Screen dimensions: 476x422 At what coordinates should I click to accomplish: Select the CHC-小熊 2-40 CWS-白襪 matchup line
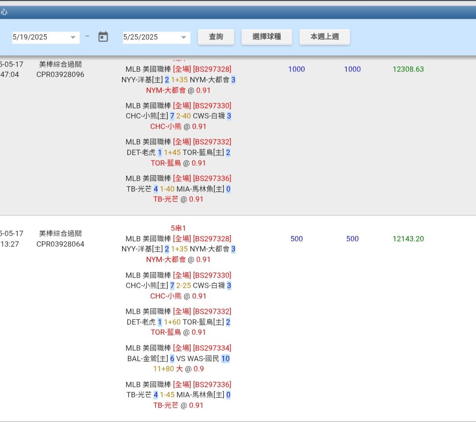(x=178, y=116)
